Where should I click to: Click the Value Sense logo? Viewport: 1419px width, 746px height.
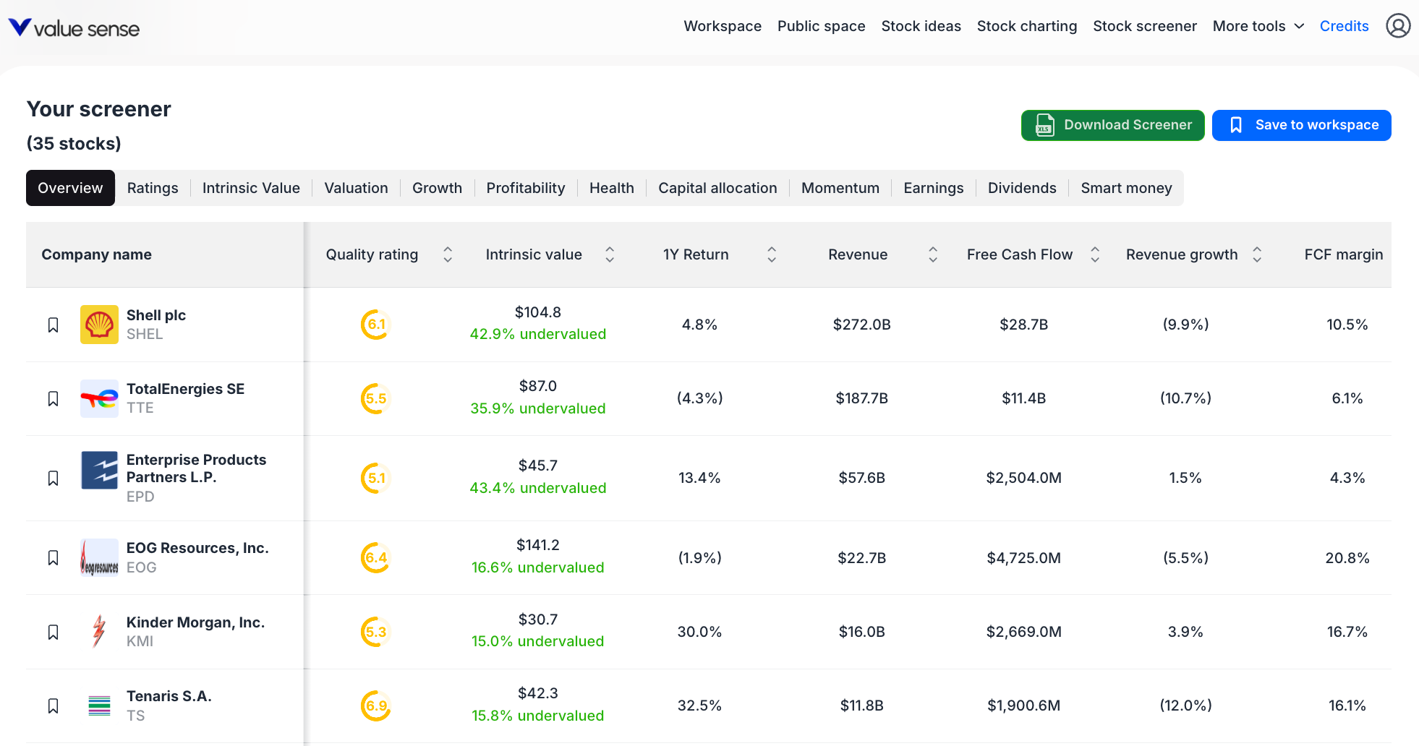pyautogui.click(x=72, y=27)
